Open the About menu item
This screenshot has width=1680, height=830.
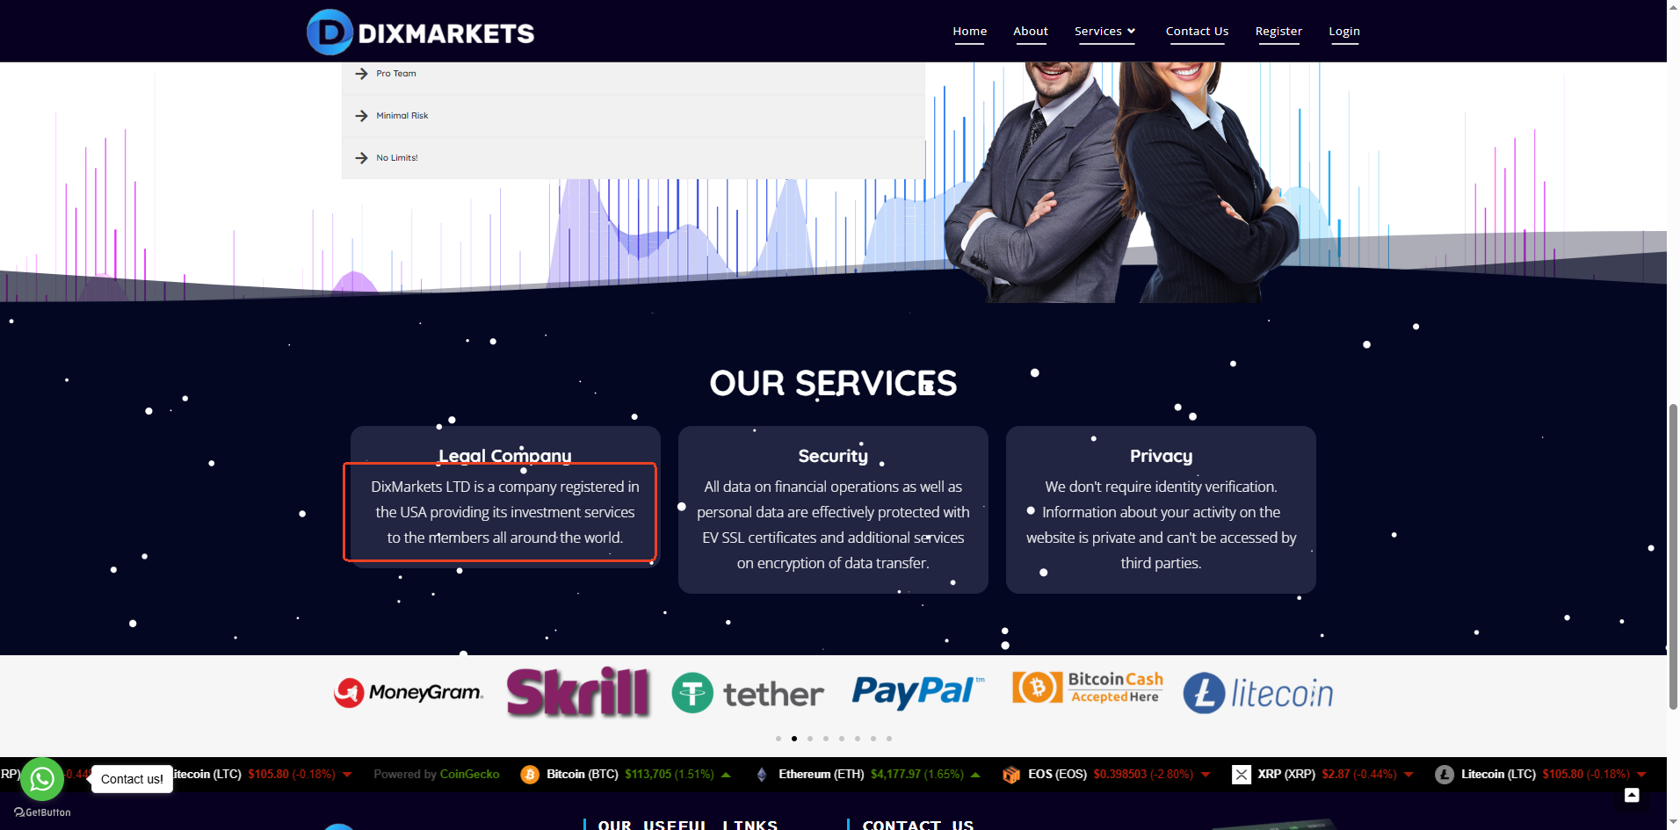1031,32
